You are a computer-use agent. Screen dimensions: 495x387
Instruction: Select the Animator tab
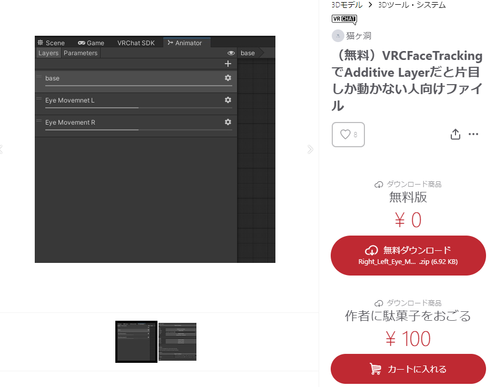186,43
